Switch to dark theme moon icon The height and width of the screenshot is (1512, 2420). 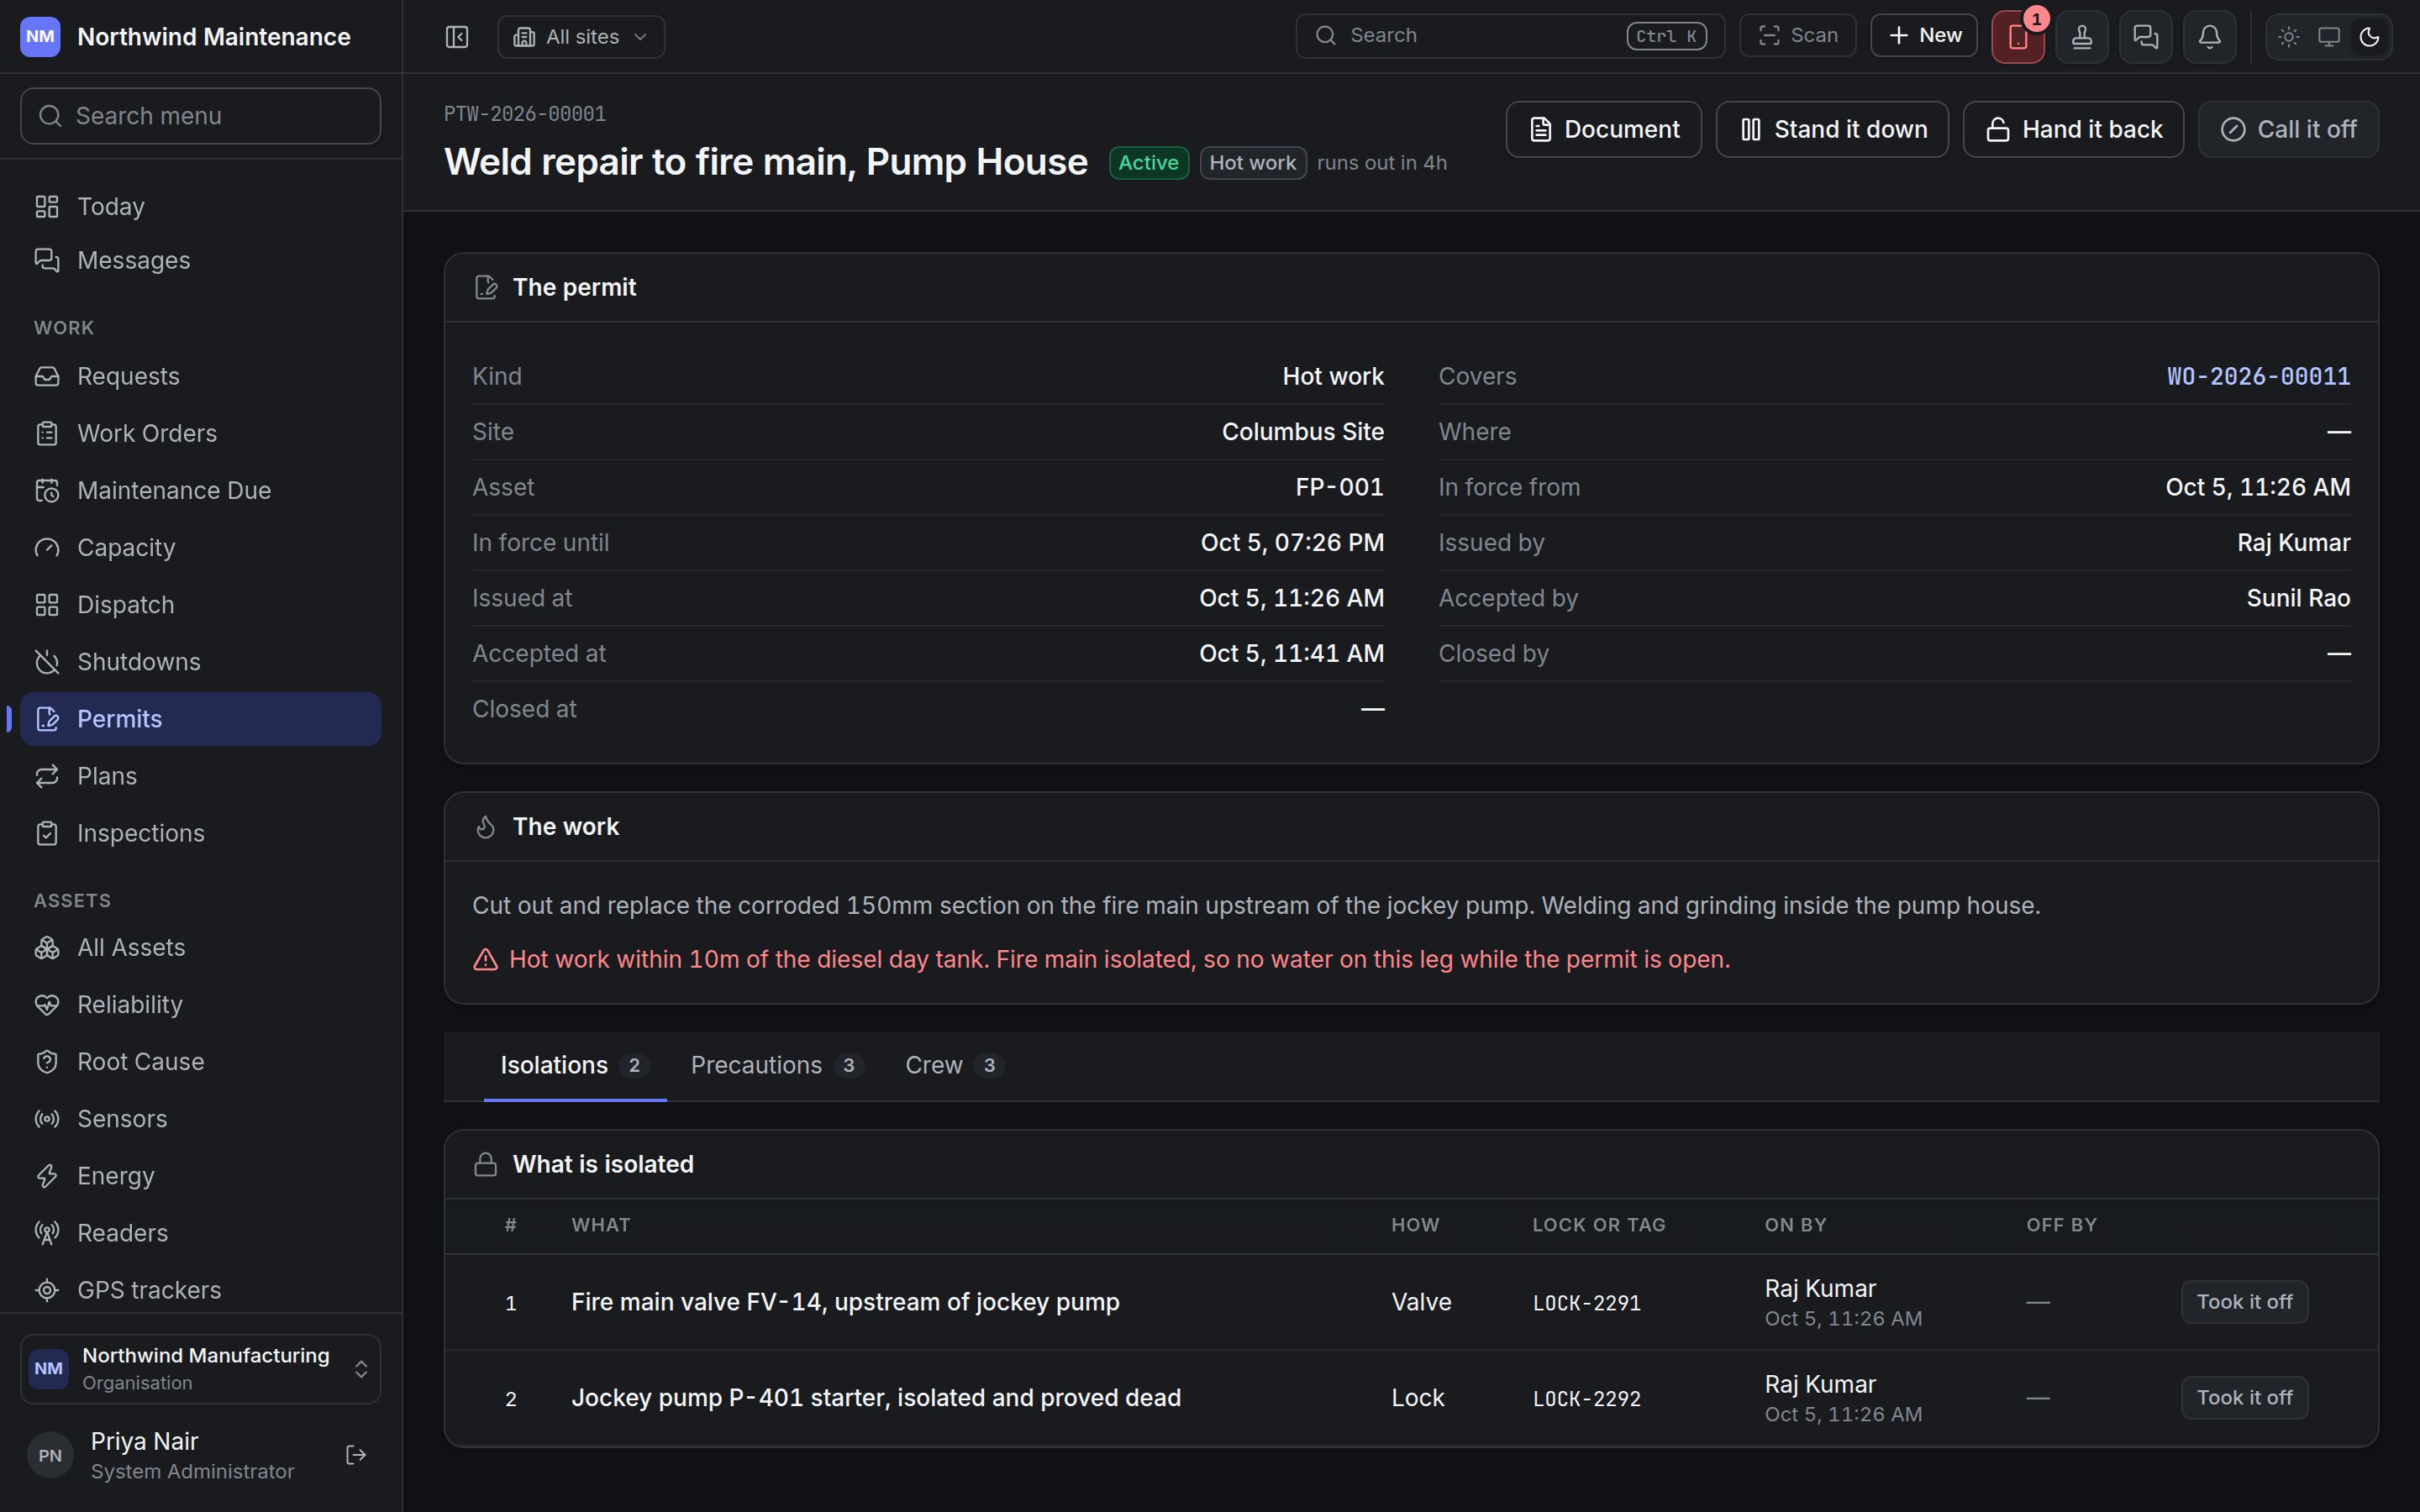(2368, 37)
